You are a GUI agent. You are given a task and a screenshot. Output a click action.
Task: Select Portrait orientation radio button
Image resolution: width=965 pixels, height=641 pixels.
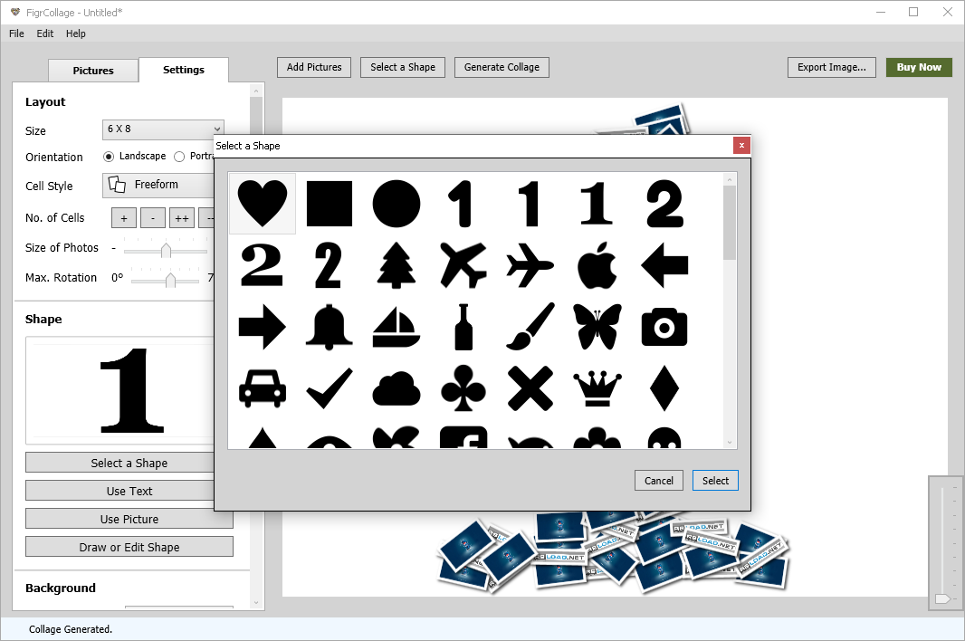[179, 157]
